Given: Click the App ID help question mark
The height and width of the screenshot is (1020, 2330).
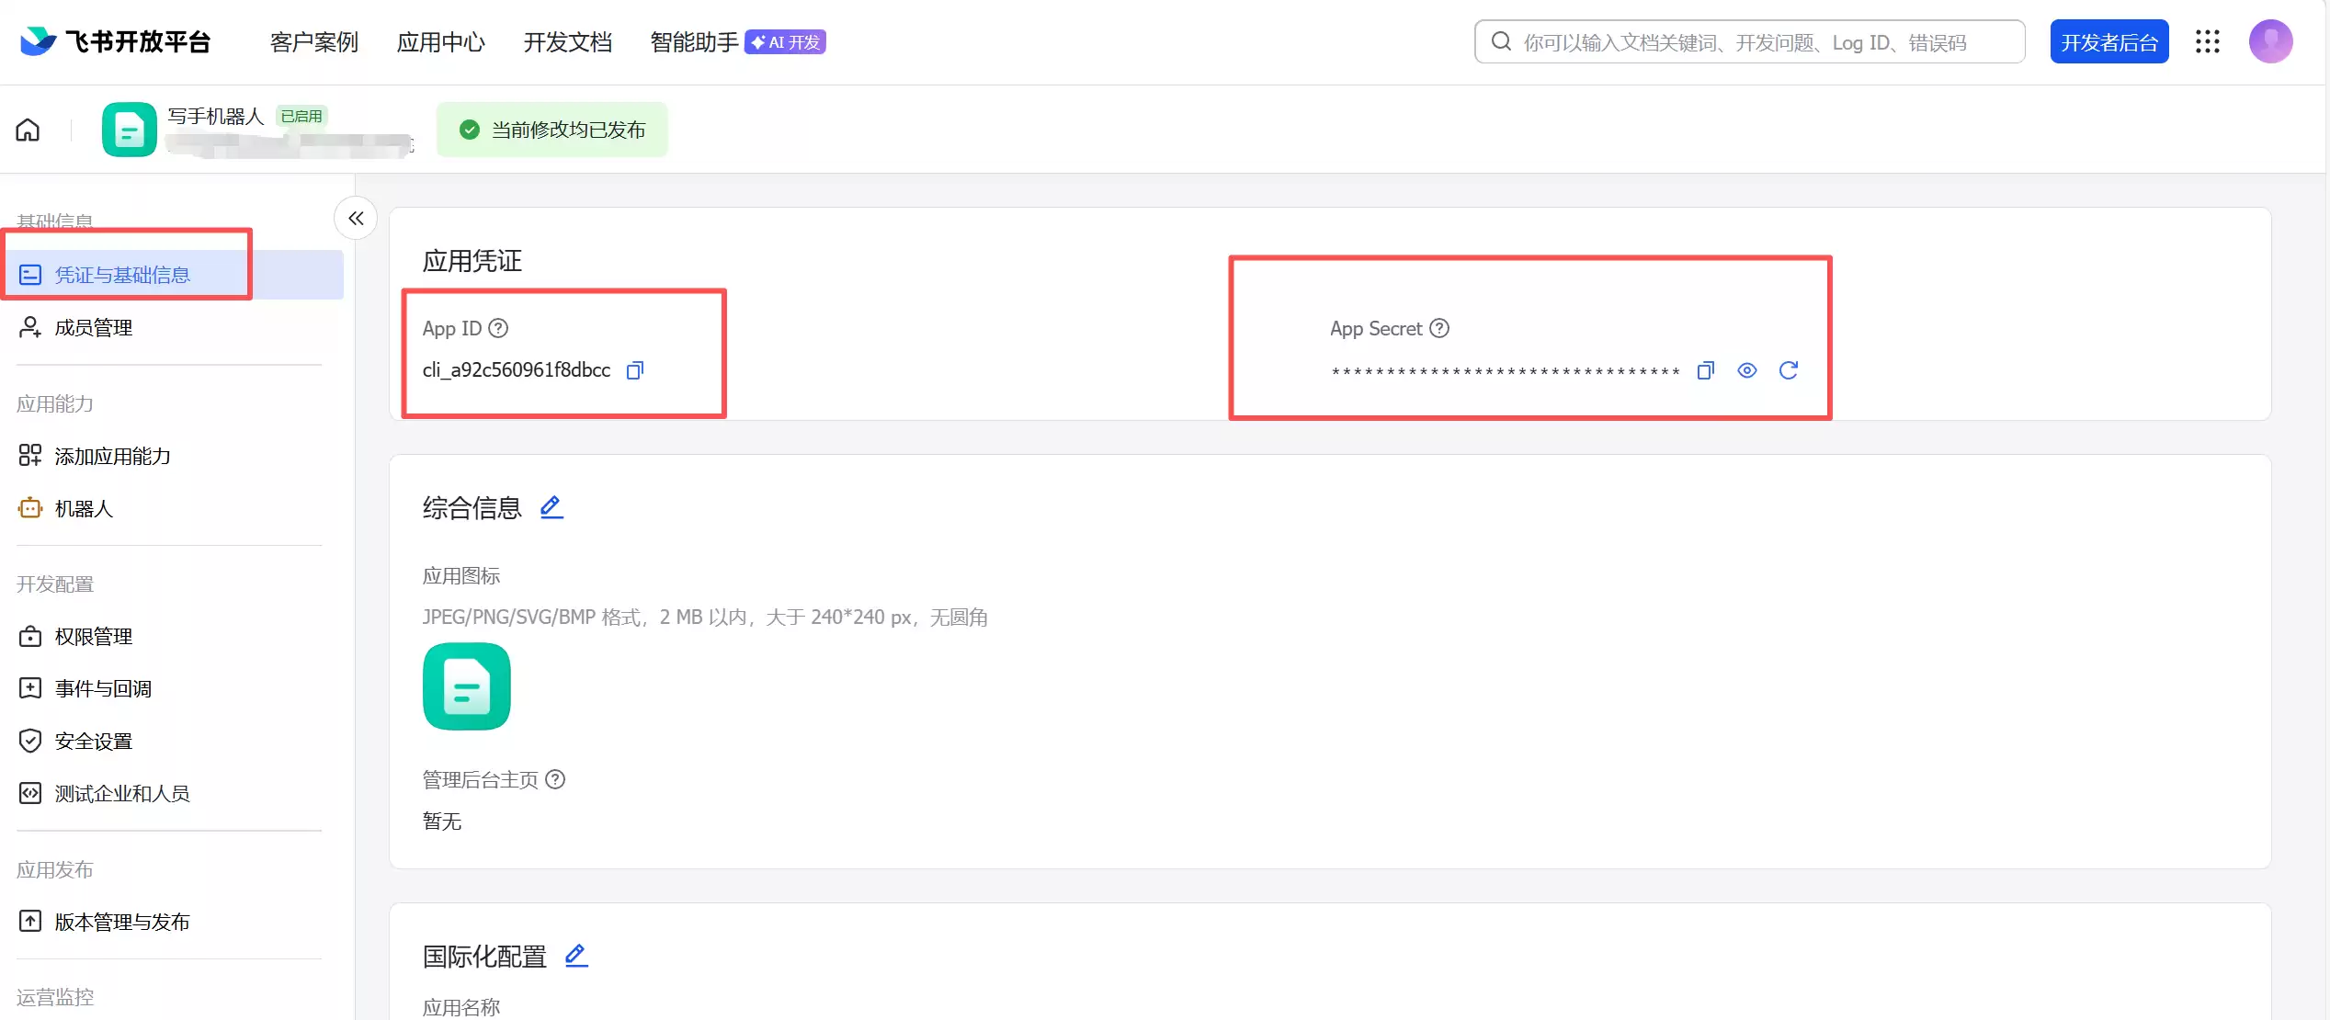Looking at the screenshot, I should tap(498, 328).
